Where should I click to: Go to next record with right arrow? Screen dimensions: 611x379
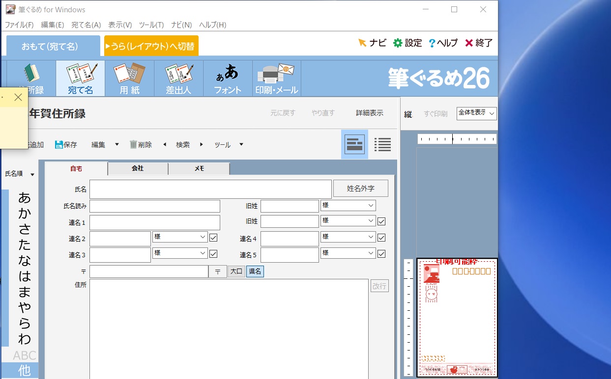[x=202, y=144]
